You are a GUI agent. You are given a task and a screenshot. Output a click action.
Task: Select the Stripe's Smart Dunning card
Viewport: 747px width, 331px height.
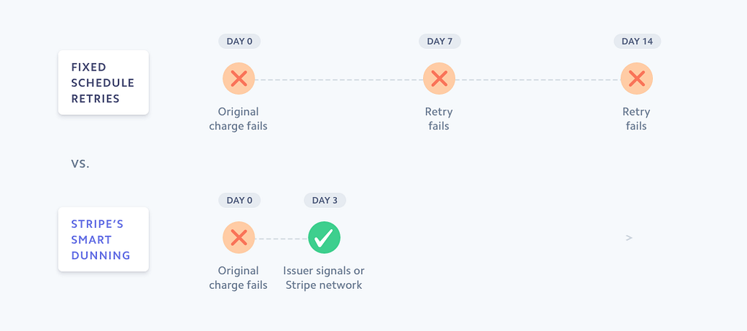(x=104, y=239)
